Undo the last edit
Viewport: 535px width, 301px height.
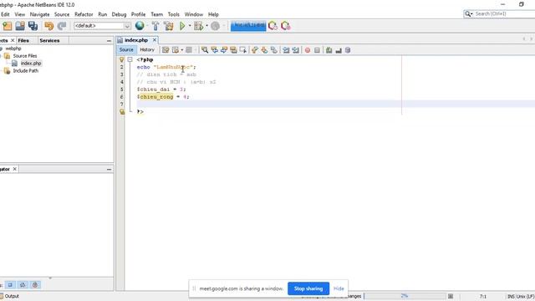(48, 26)
